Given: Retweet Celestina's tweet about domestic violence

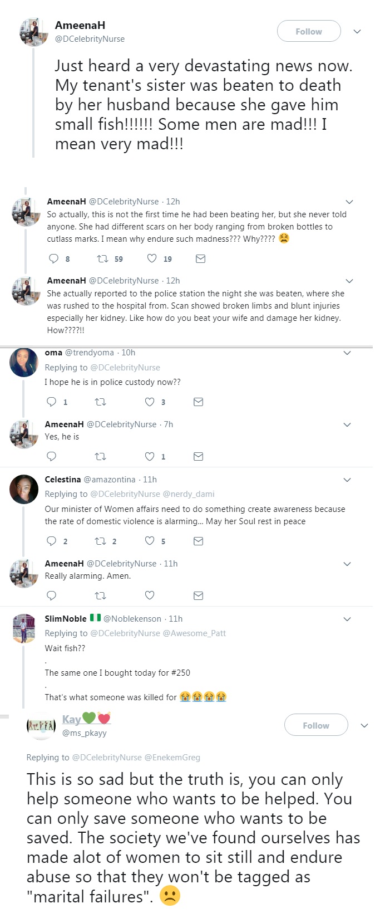Looking at the screenshot, I should (x=101, y=541).
